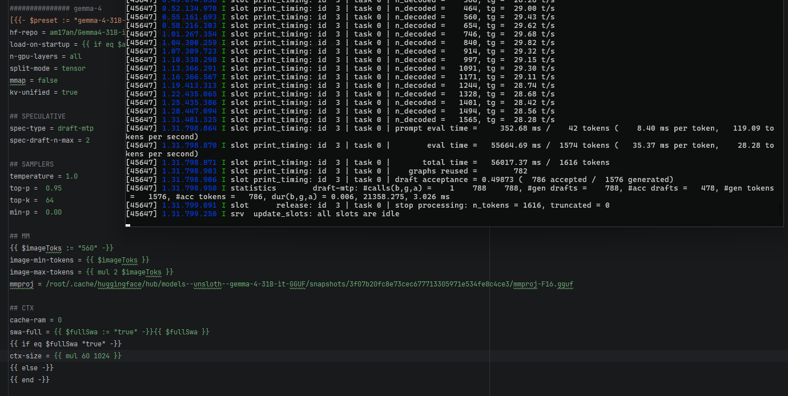Viewport: 788px width, 396px height.
Task: Click terminal line with n_decoded = 1565
Action: (x=340, y=119)
